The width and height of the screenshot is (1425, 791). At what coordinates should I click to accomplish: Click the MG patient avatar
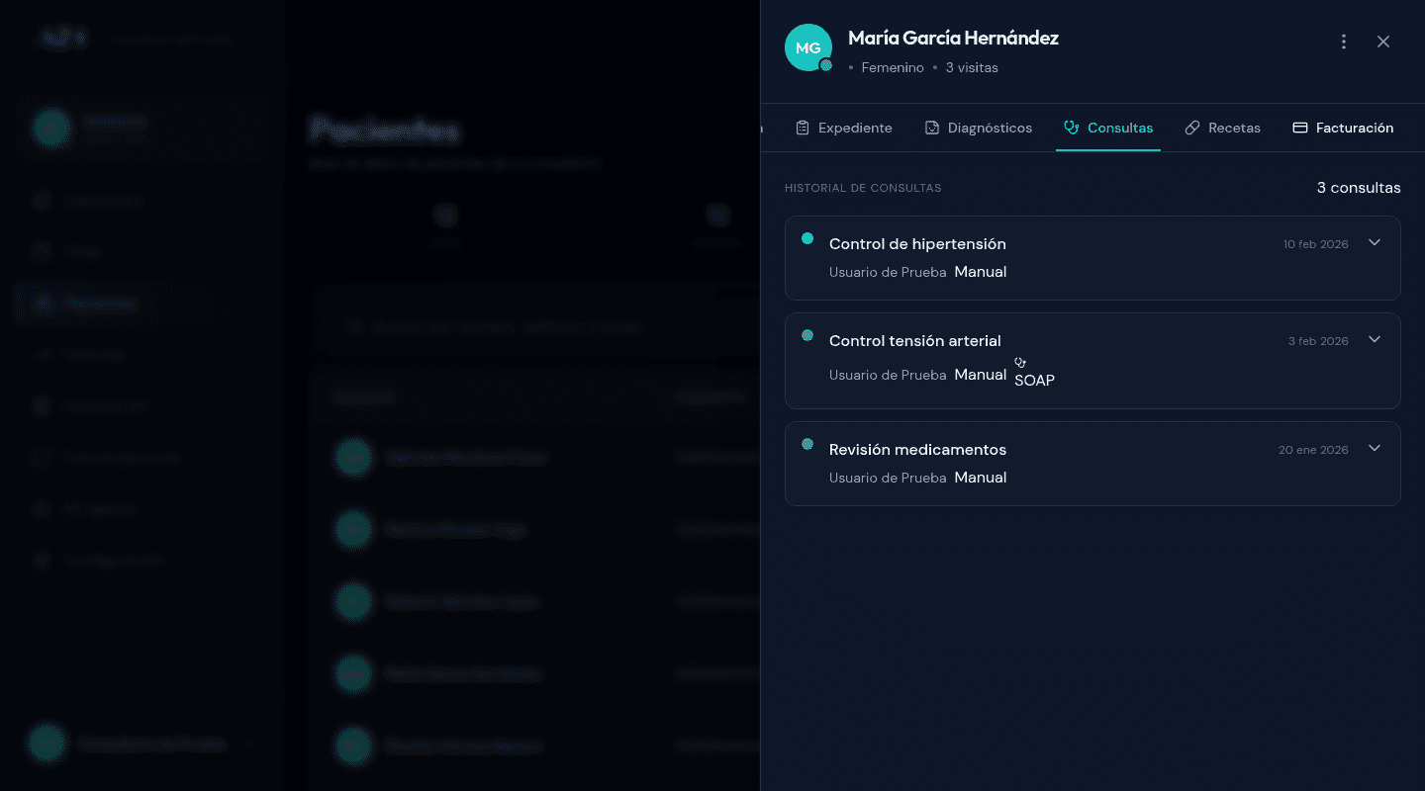click(x=807, y=47)
